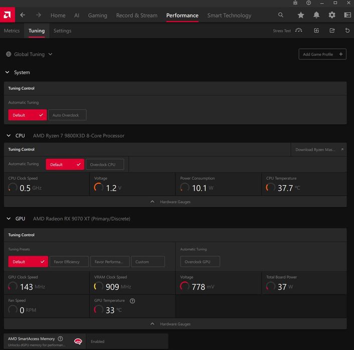Open the AI tab

tap(77, 16)
